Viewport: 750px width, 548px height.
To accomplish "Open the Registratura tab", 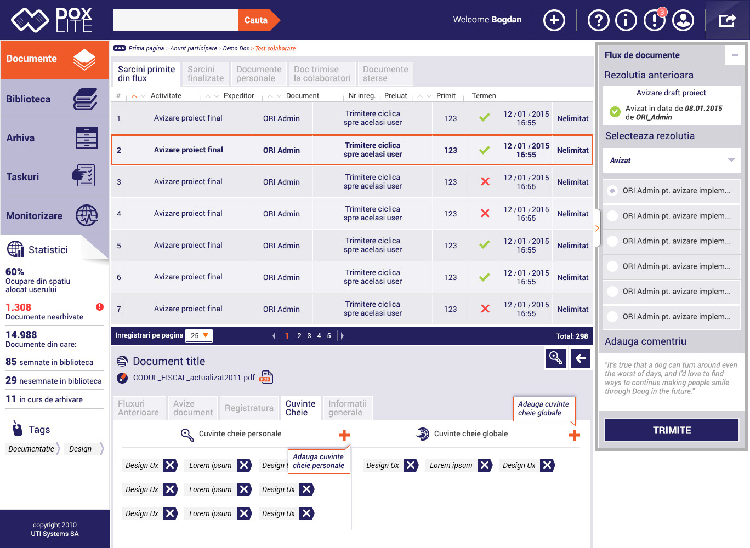I will point(249,408).
